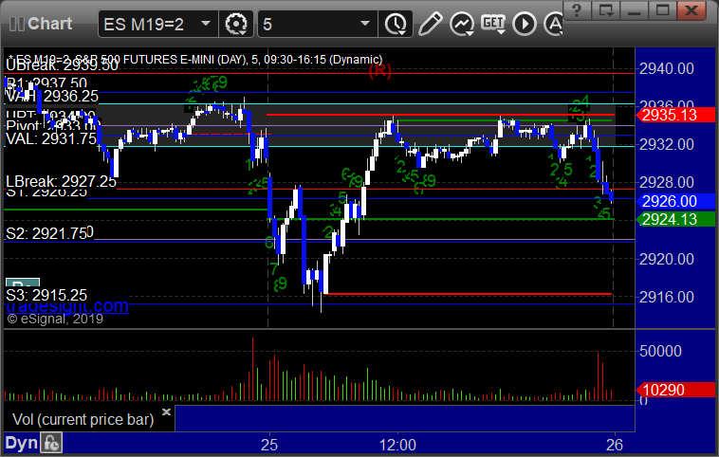Screen dimensions: 719x457
Task: Click the red (R) marker on chart
Action: [x=380, y=70]
